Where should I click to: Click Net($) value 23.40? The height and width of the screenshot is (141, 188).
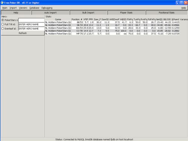pos(160,22)
